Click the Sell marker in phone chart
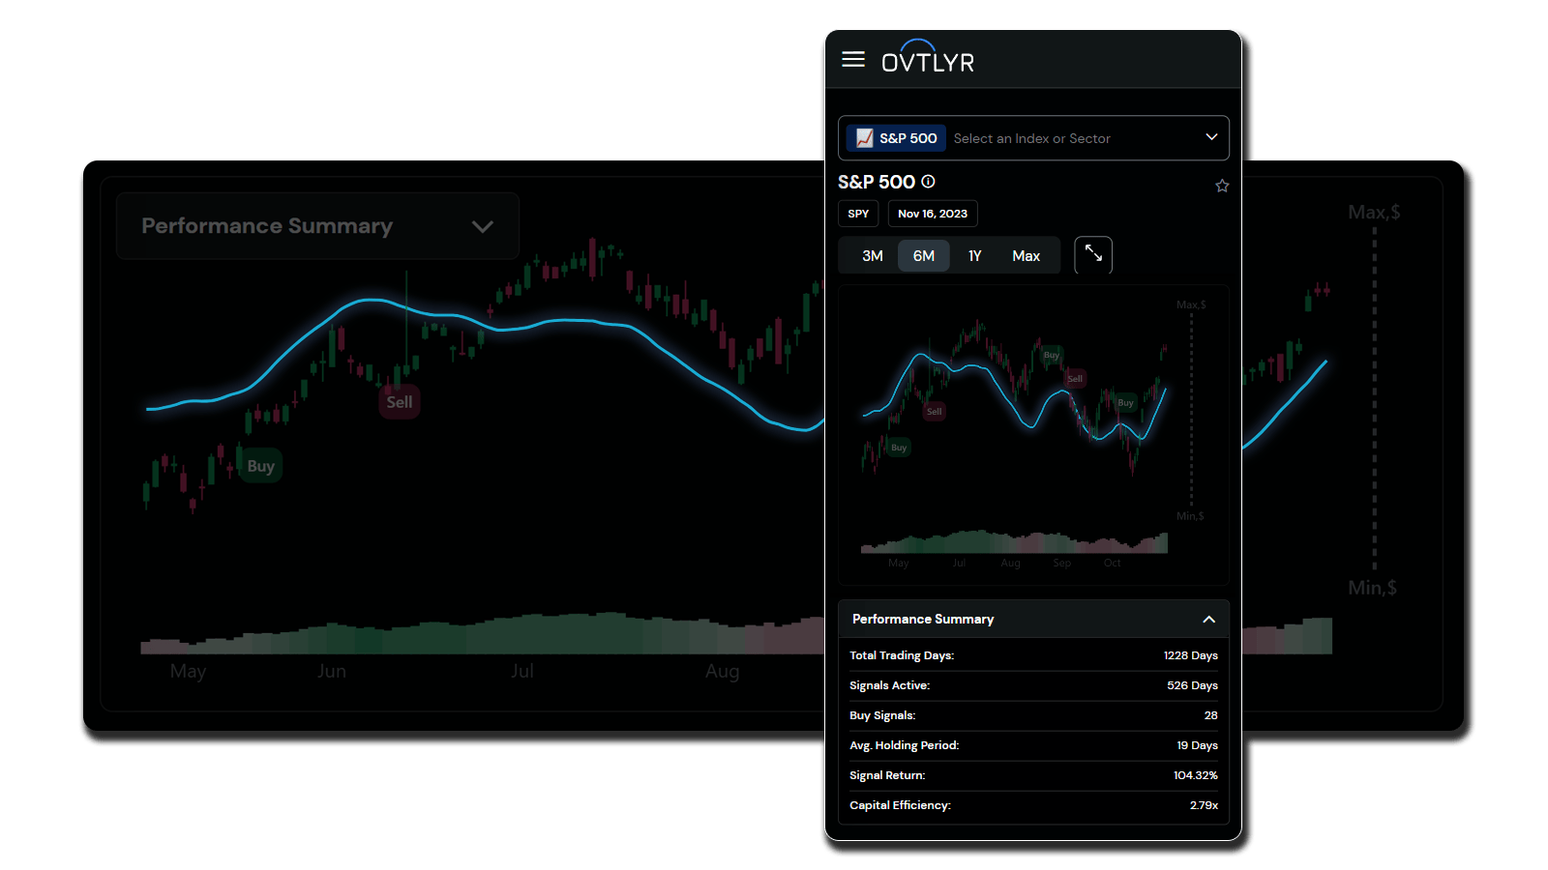This screenshot has width=1548, height=870. (934, 412)
